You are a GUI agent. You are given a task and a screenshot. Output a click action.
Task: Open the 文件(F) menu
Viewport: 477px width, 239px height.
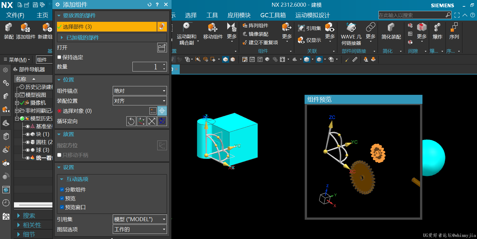15,15
